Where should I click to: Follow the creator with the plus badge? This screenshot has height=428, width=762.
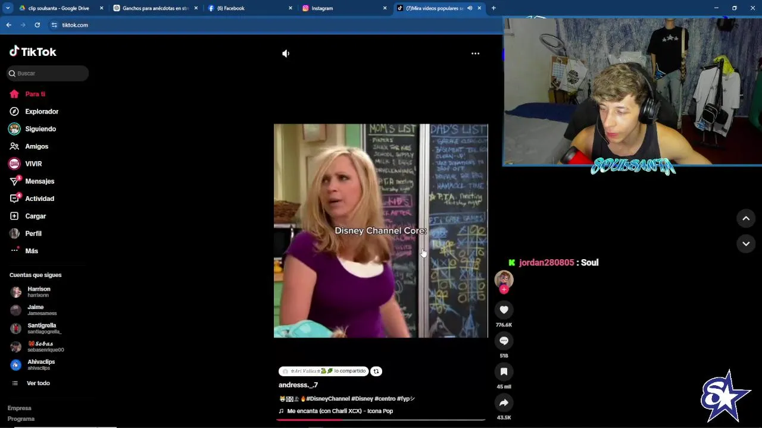504,289
